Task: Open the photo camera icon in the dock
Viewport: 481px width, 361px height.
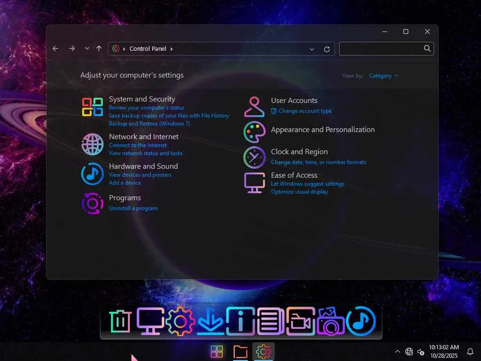Action: tap(330, 321)
